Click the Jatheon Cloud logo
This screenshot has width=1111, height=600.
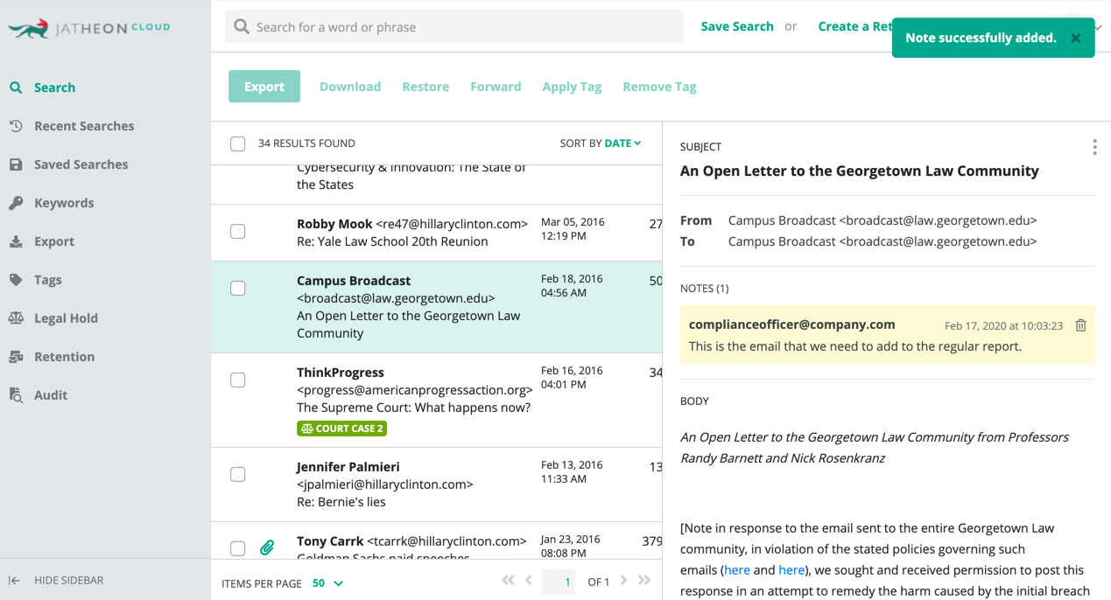89,28
